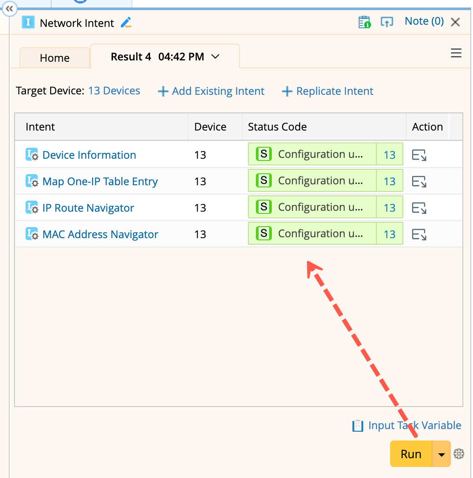Click the Map One-IP Table Entry intent icon
The image size is (473, 478).
(32, 181)
